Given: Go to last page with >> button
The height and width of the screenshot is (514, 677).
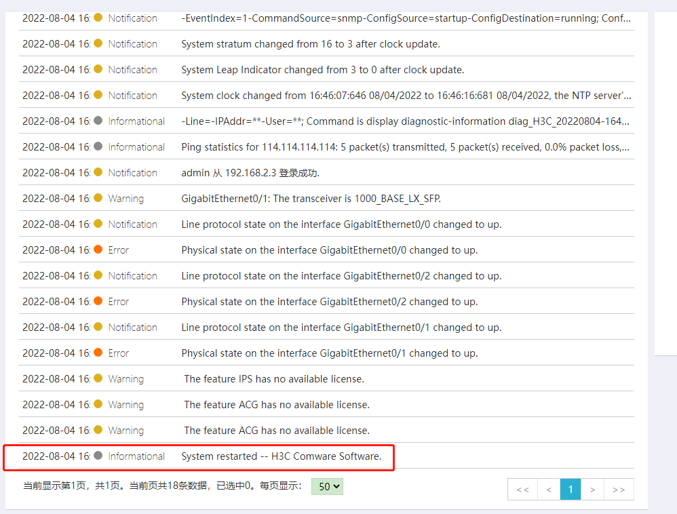Looking at the screenshot, I should pos(619,490).
